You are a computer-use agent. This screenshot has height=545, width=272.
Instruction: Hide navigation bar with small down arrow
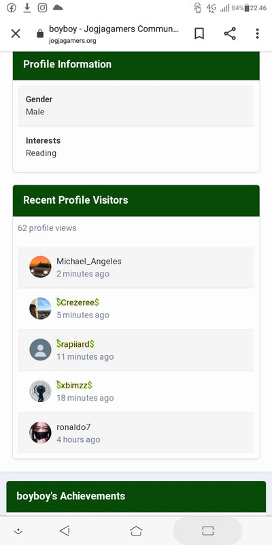pyautogui.click(x=18, y=531)
